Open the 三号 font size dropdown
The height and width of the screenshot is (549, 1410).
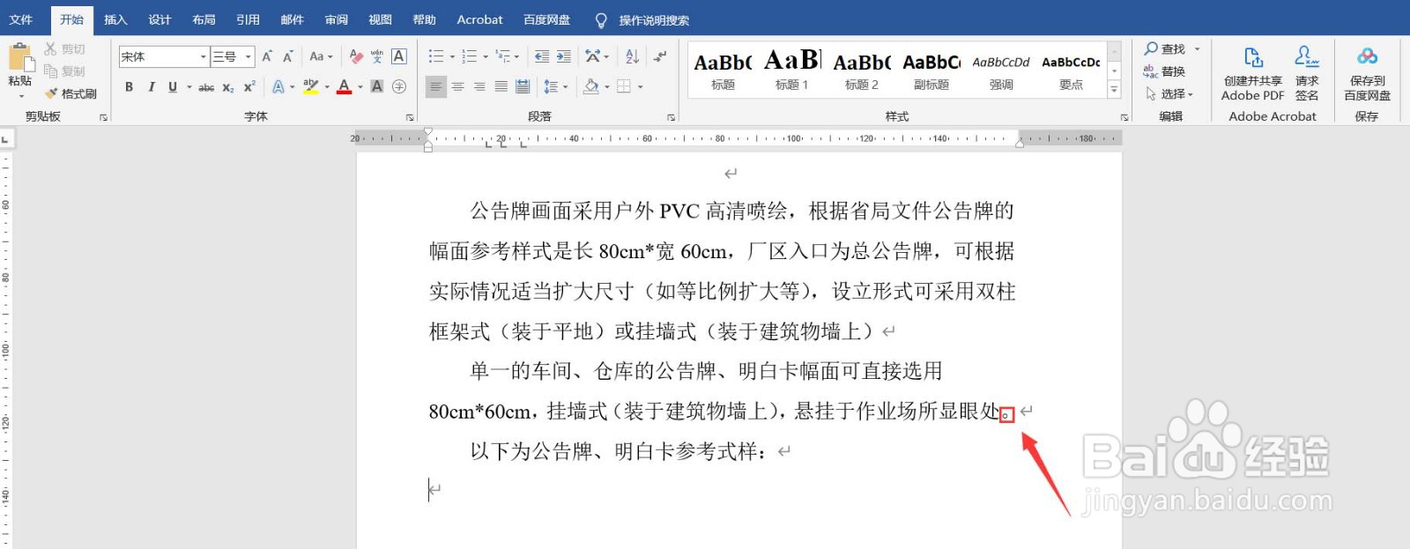248,56
